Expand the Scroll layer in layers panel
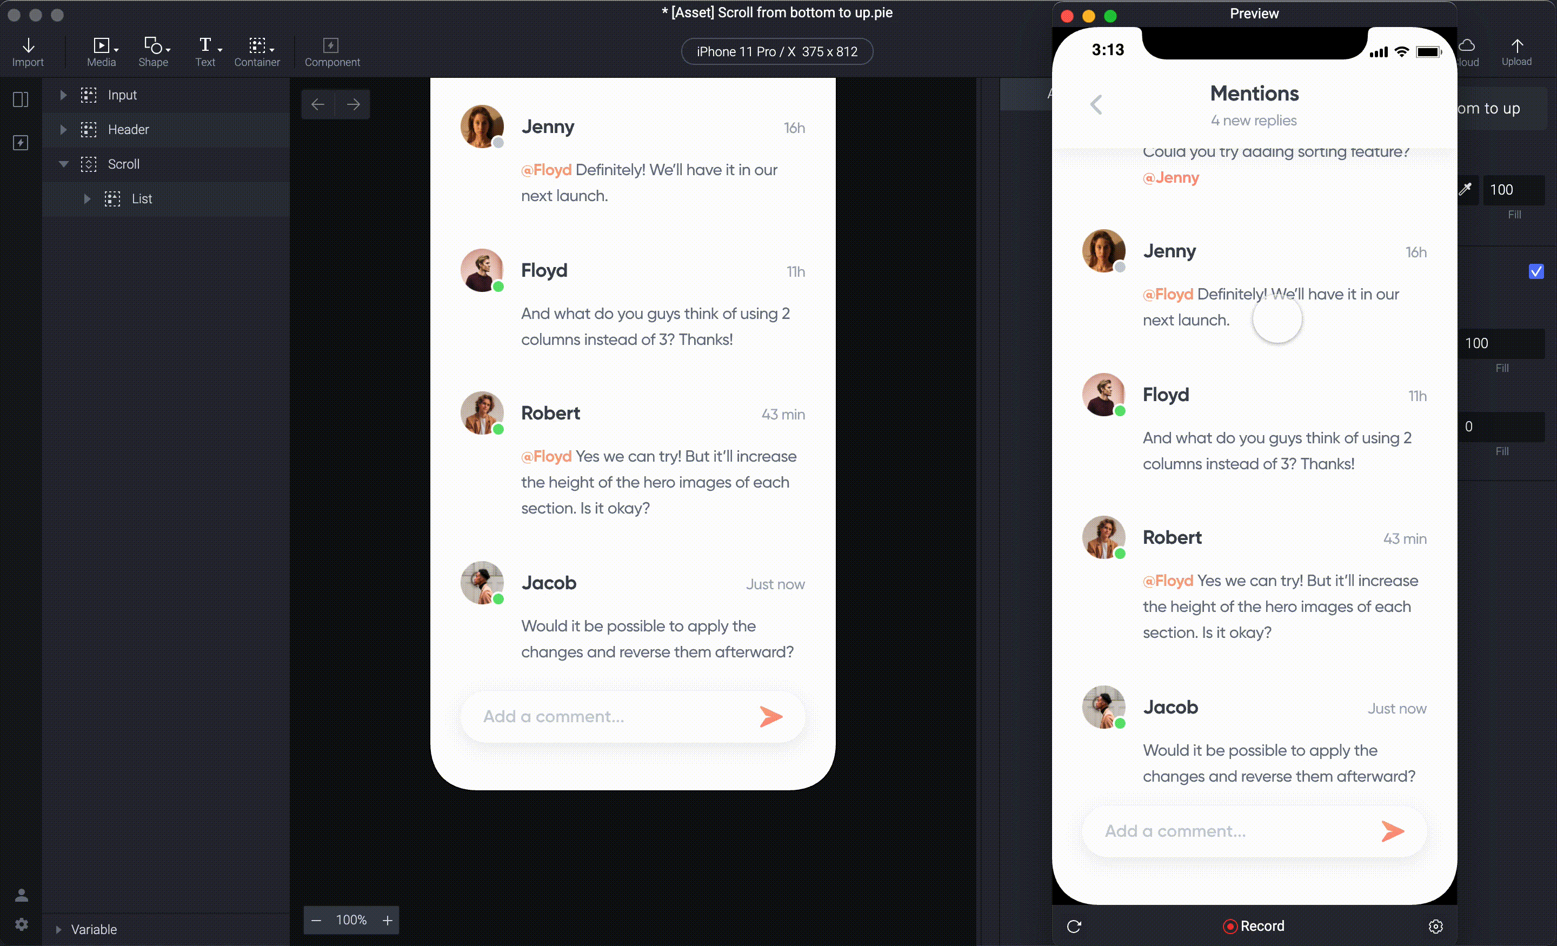Image resolution: width=1557 pixels, height=946 pixels. point(63,164)
